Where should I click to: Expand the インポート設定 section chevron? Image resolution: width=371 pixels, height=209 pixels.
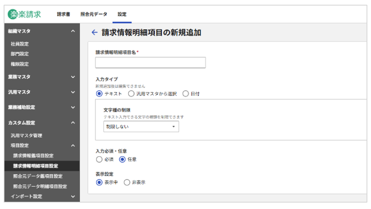(x=73, y=196)
